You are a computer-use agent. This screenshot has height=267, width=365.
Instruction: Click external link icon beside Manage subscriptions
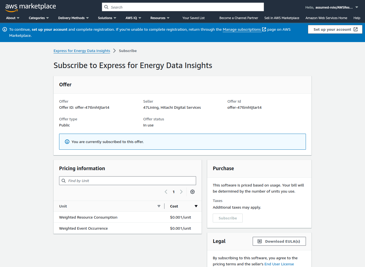click(264, 29)
